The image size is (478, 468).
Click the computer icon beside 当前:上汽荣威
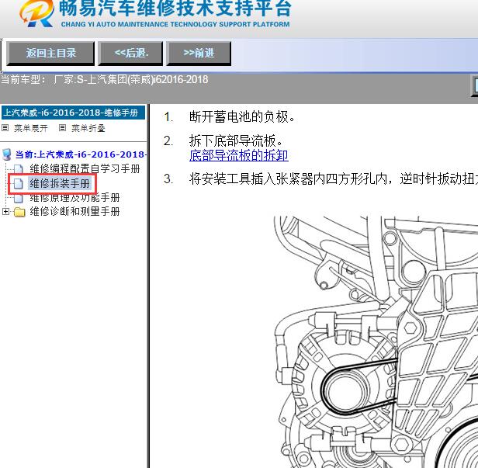[7, 154]
